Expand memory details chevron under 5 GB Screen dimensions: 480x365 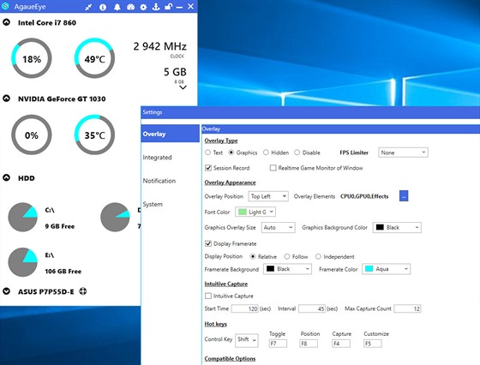[183, 87]
